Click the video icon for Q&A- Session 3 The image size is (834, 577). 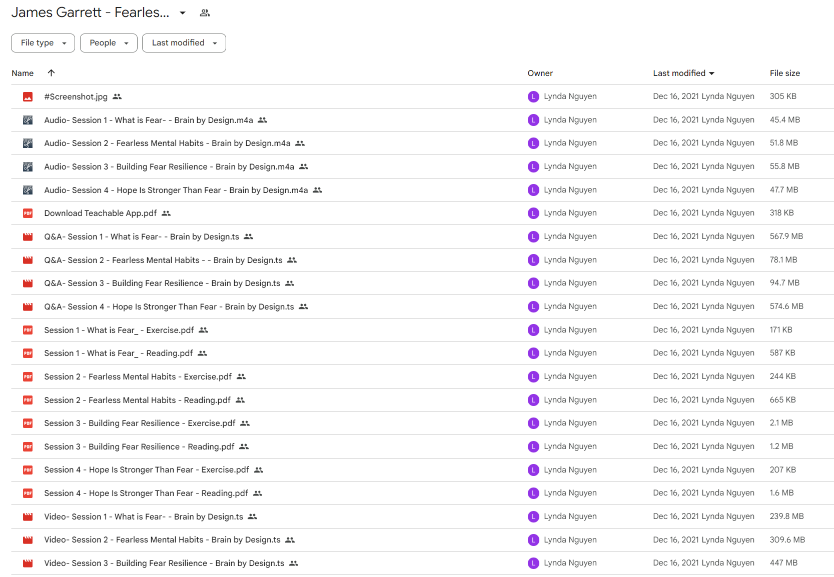(x=28, y=283)
